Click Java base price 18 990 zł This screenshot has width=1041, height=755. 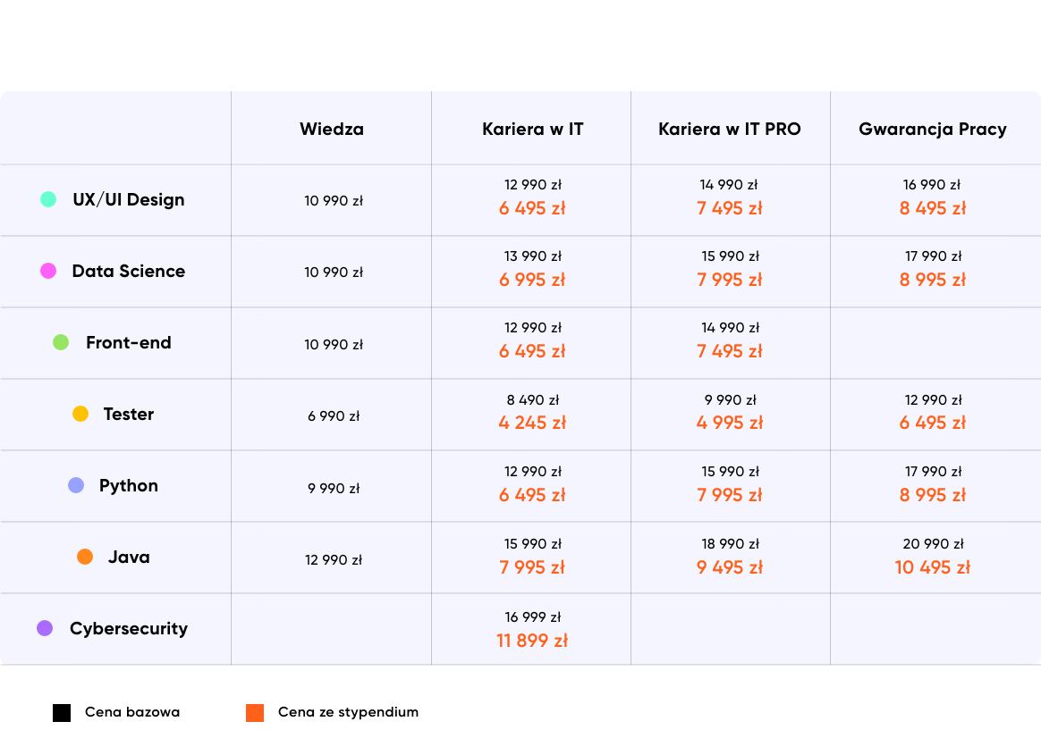click(731, 545)
